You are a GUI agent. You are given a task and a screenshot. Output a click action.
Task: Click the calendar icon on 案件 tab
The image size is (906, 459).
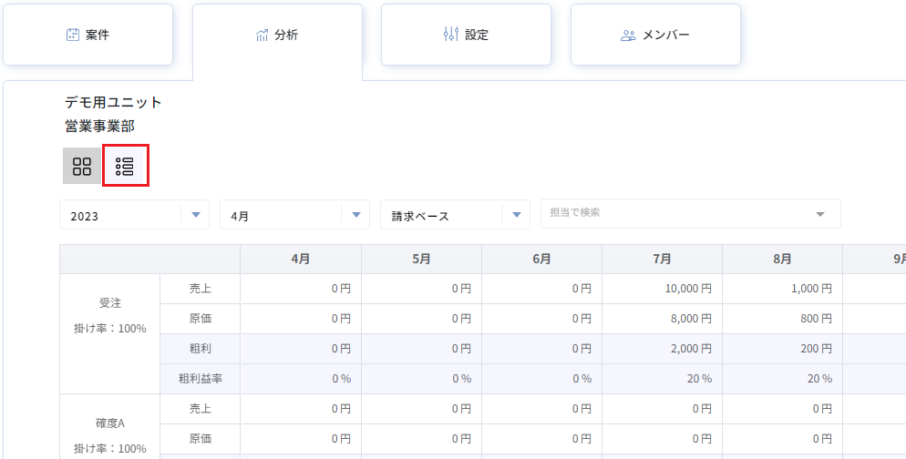[x=73, y=35]
